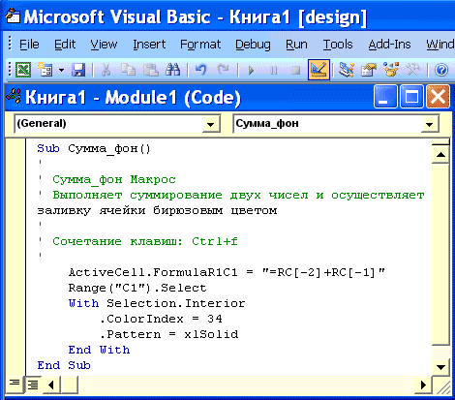
Task: Click the Redo arrow icon
Action: pos(224,70)
